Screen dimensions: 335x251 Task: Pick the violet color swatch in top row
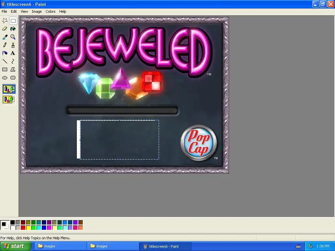(x=76, y=223)
